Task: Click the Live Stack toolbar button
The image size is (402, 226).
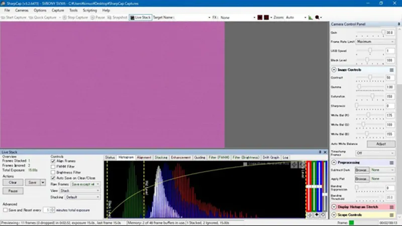Action: point(140,17)
